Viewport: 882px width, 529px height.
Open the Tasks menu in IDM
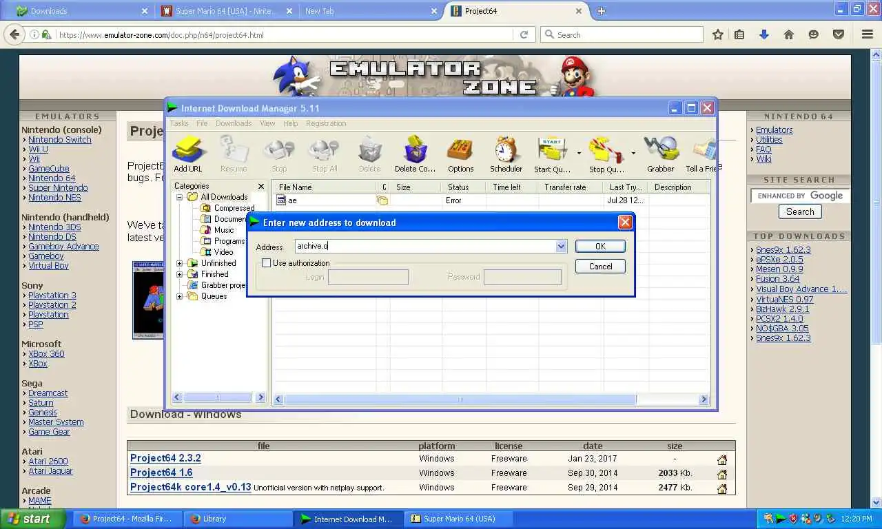(179, 123)
